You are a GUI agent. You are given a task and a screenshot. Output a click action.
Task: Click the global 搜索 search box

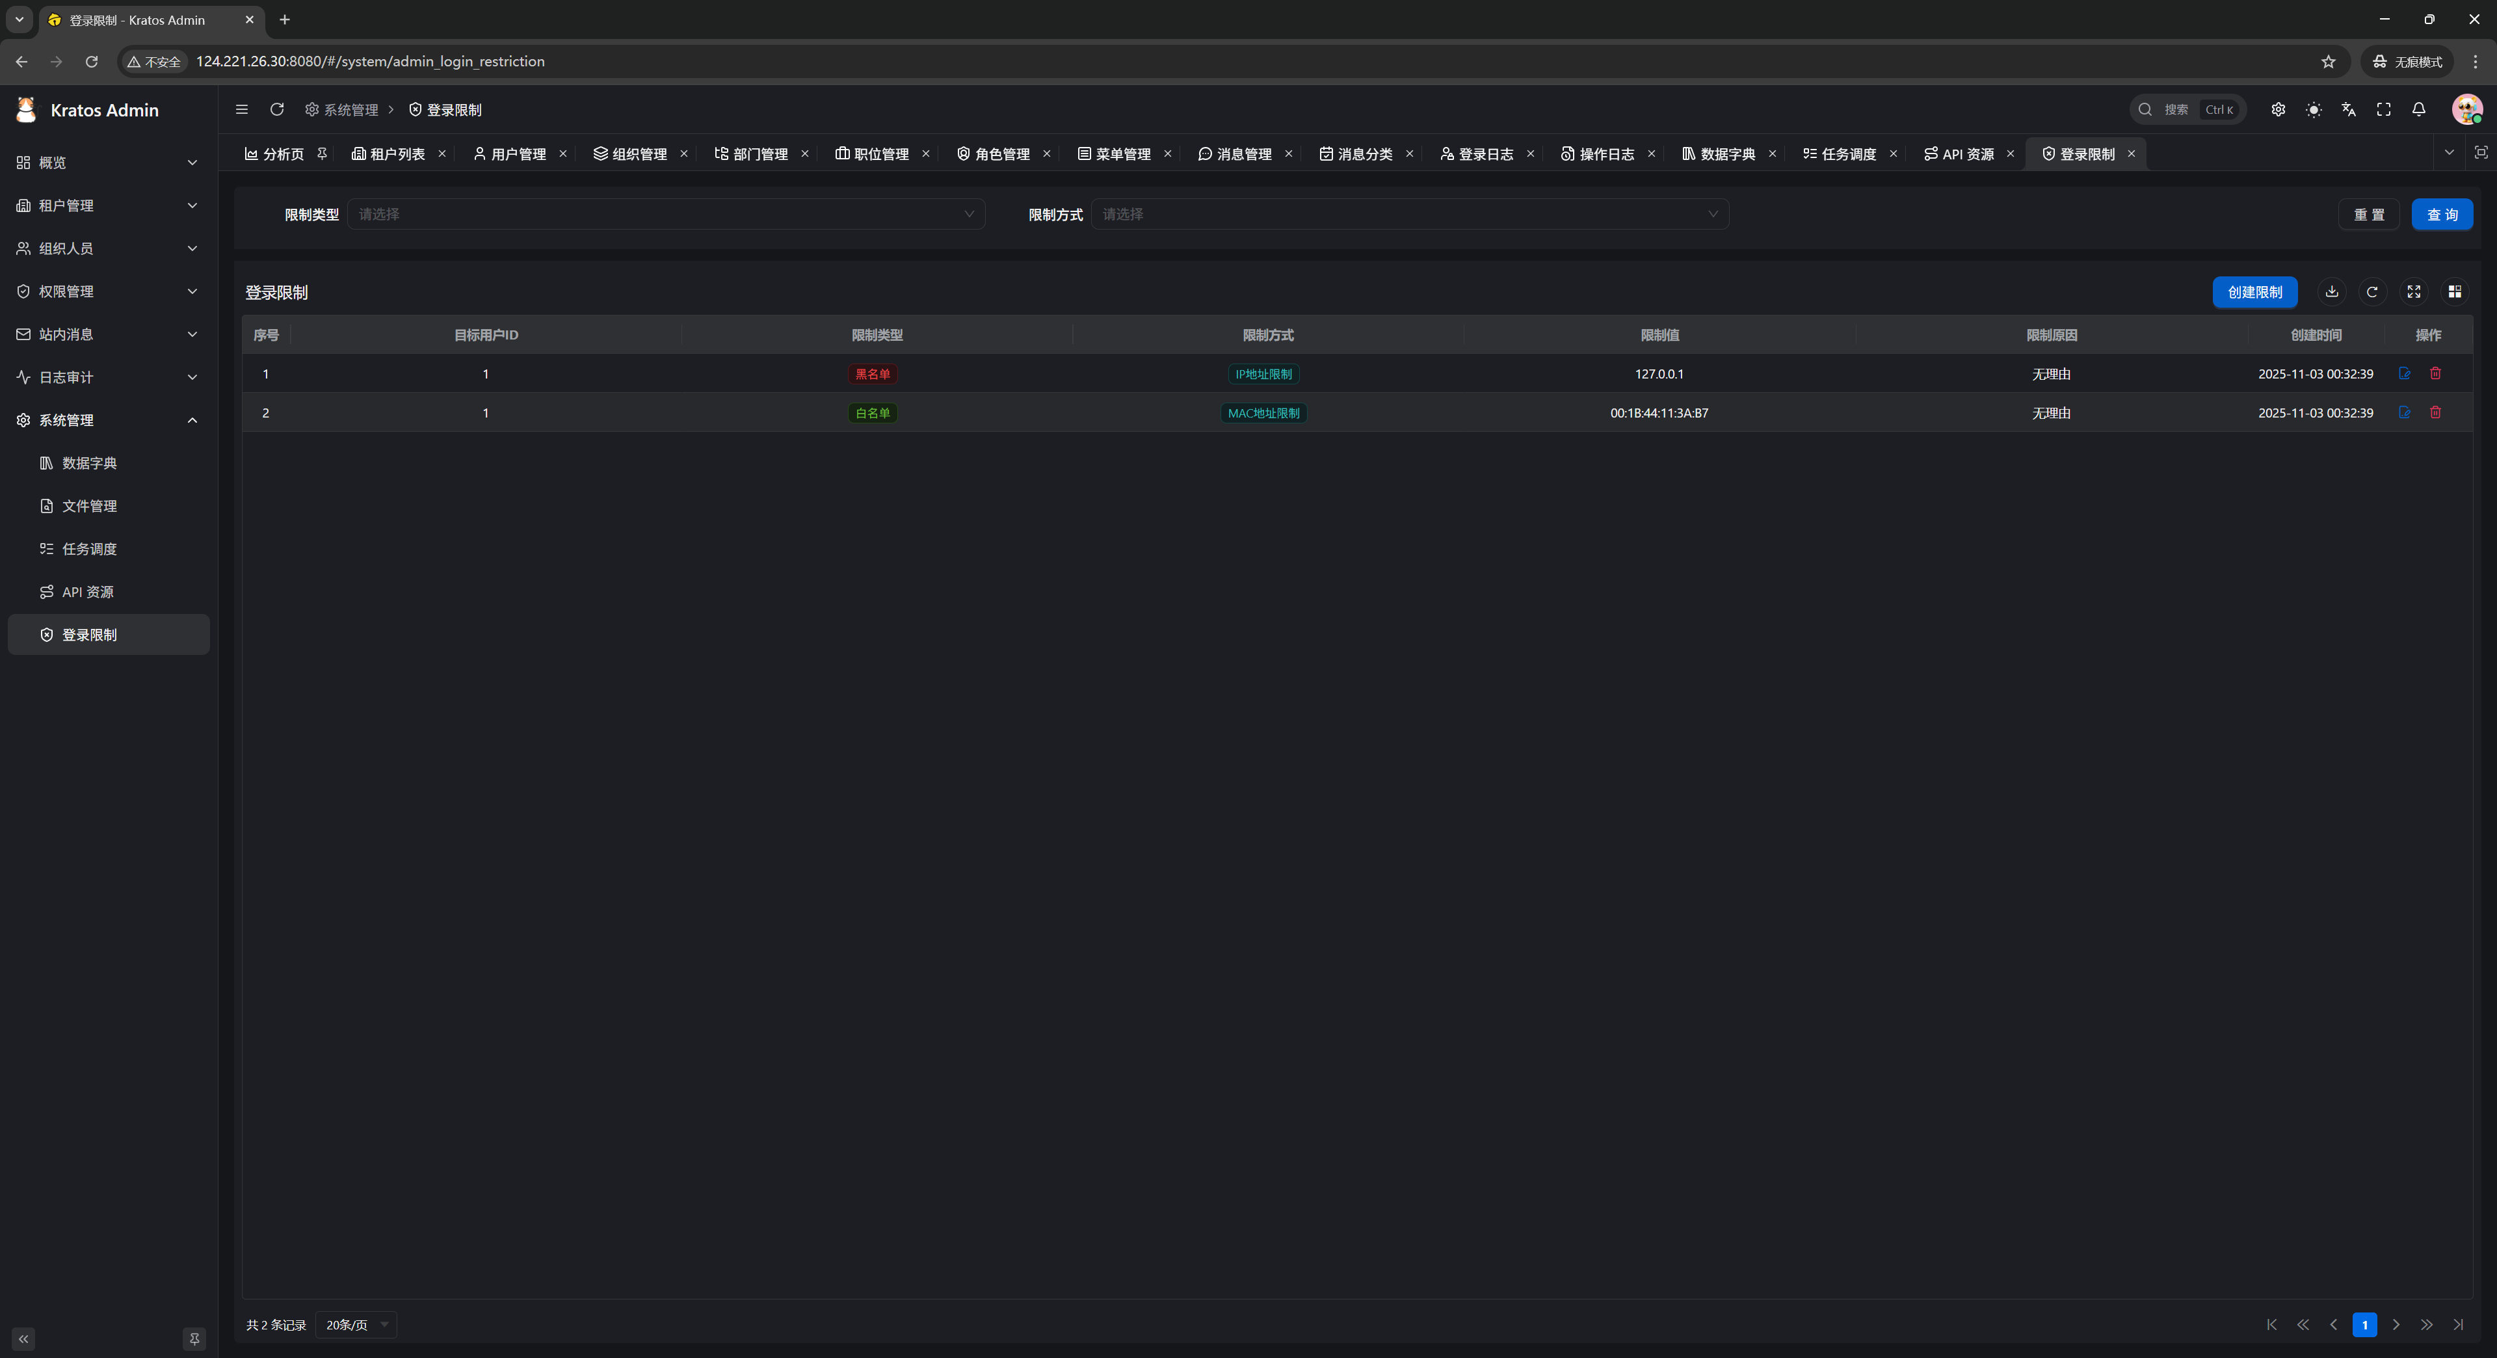(x=2186, y=109)
